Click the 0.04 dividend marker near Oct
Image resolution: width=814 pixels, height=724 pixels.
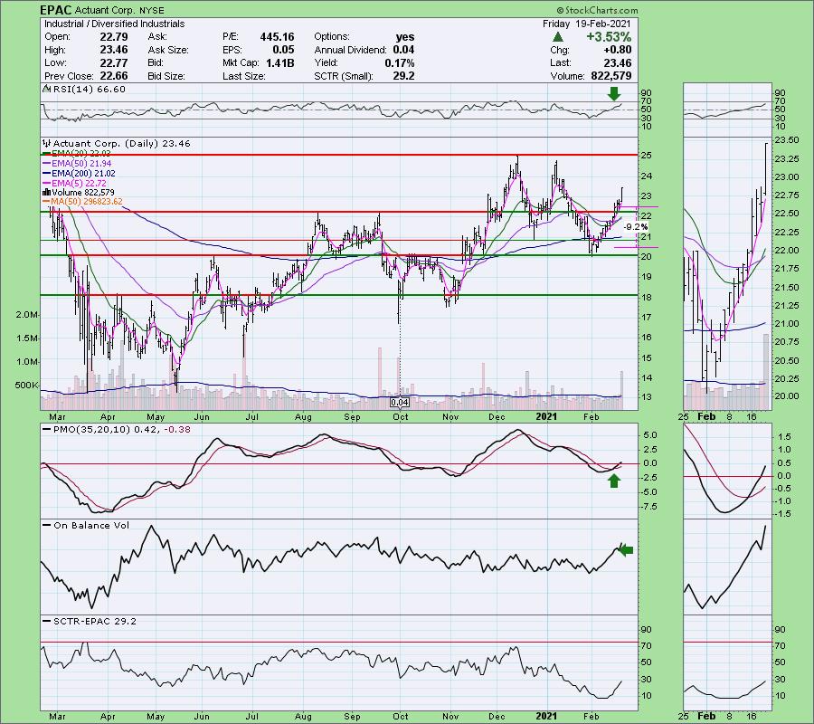(x=399, y=403)
